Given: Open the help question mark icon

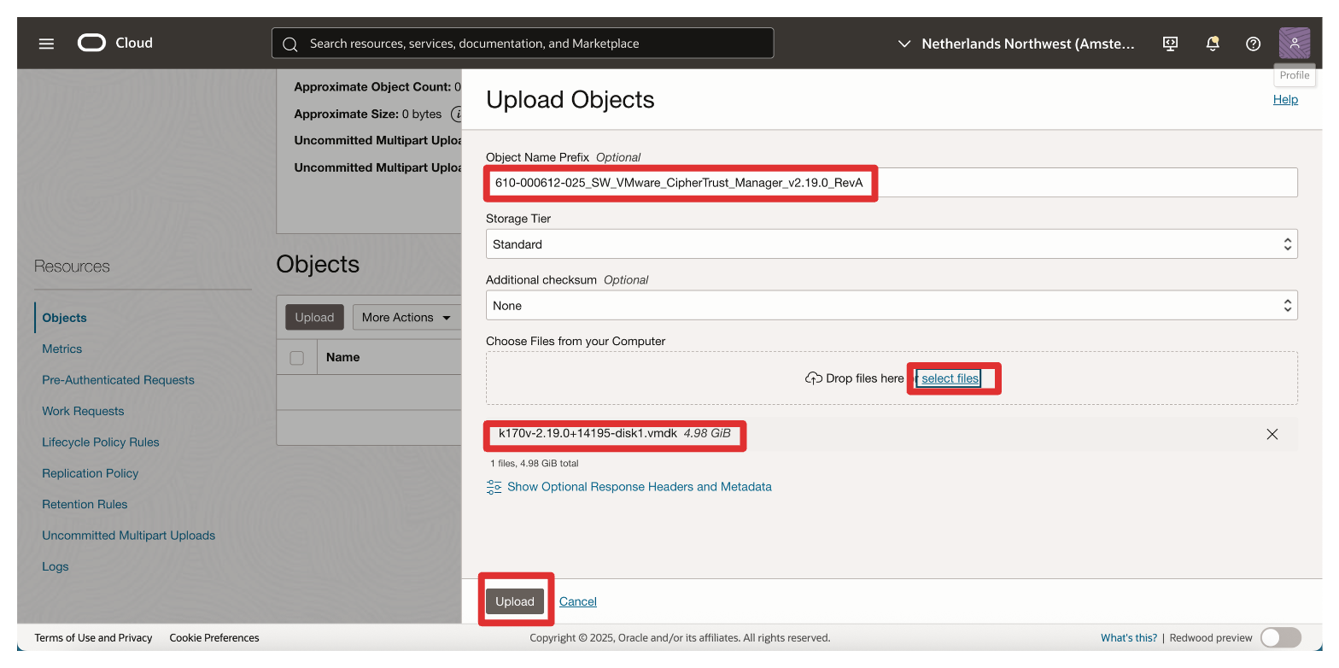Looking at the screenshot, I should coord(1253,44).
